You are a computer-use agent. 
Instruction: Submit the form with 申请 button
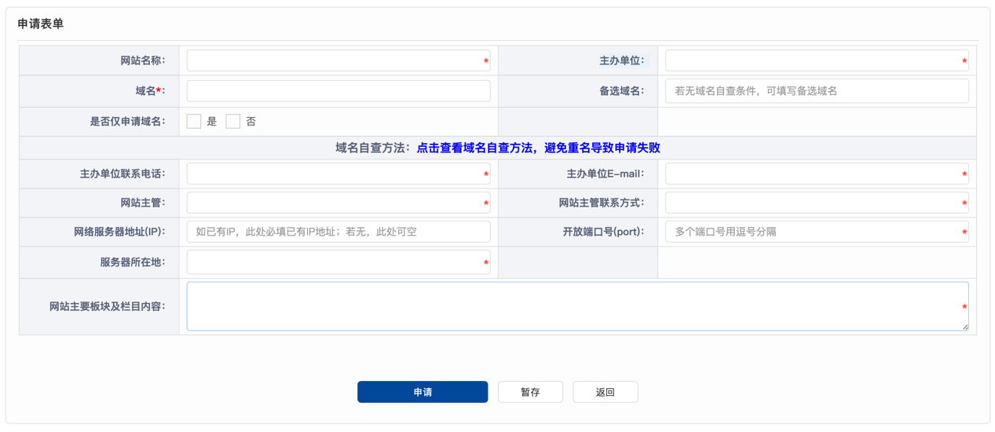423,392
